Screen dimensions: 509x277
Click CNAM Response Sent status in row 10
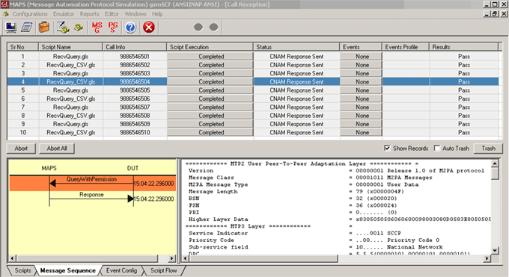296,132
